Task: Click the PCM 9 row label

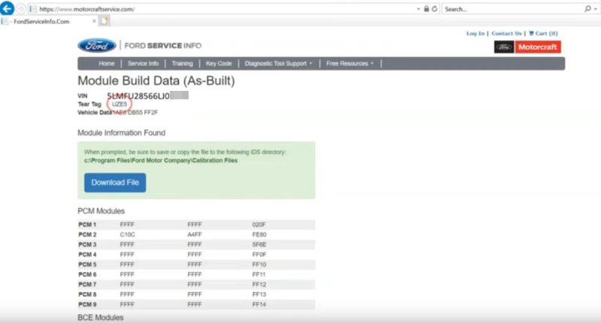Action: click(x=87, y=304)
